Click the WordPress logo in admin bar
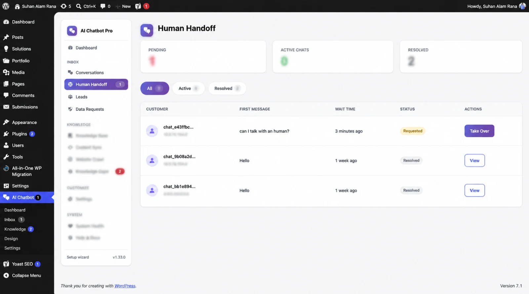This screenshot has height=294, width=529. (6, 6)
